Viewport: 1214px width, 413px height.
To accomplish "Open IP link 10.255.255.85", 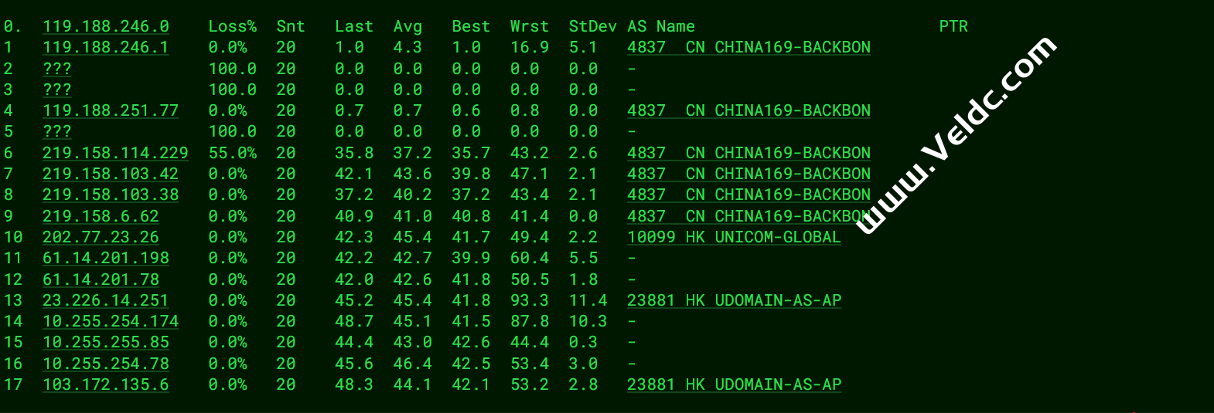I will tap(106, 342).
